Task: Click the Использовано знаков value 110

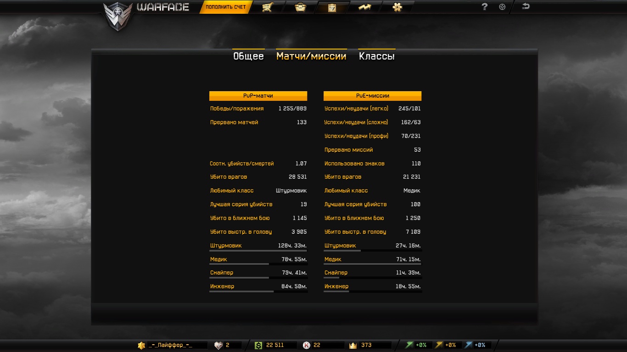Action: click(416, 164)
